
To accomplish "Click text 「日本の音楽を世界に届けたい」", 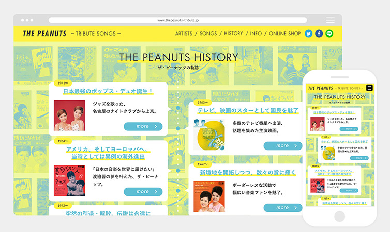I will [x=124, y=169].
